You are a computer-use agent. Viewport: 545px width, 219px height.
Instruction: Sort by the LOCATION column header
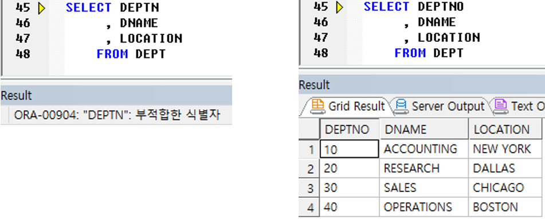(505, 130)
